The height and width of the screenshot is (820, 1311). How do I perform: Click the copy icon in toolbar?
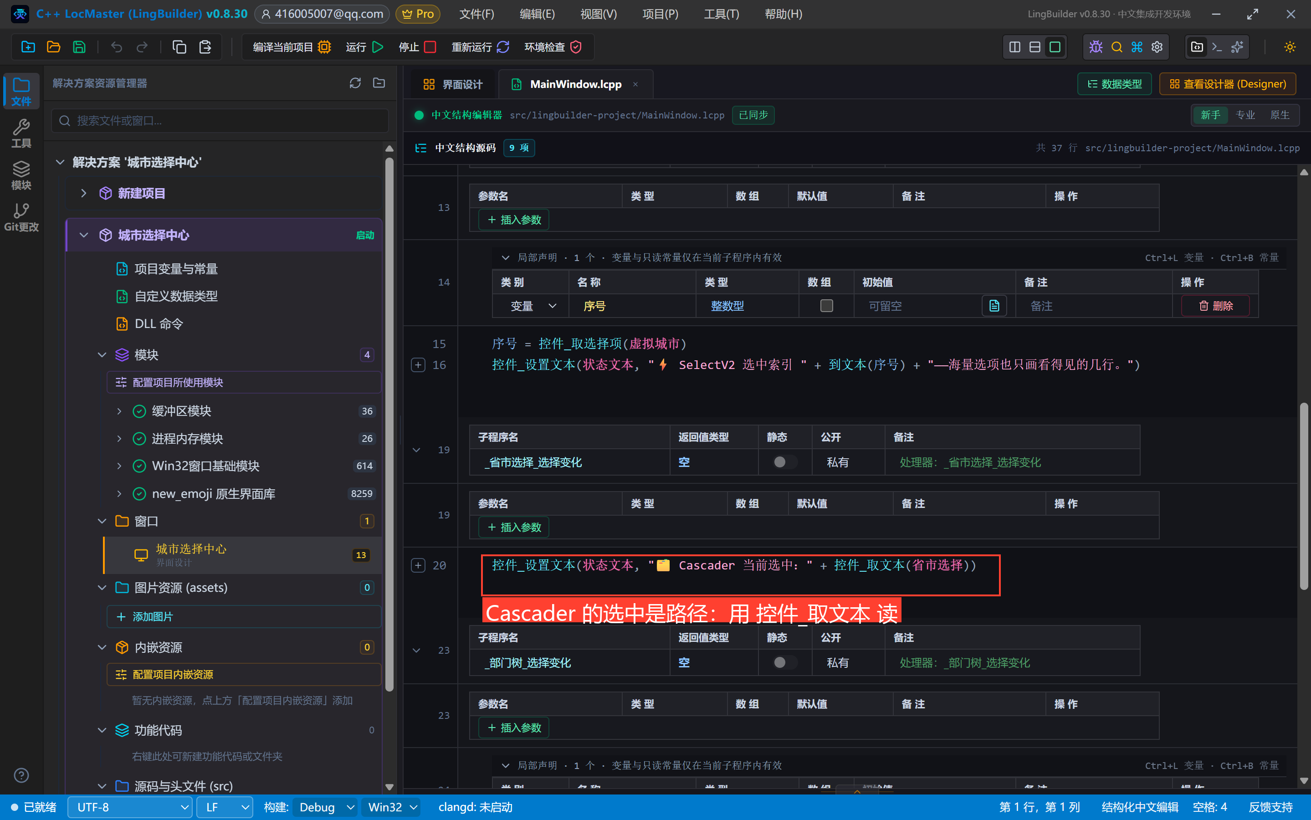click(x=179, y=47)
